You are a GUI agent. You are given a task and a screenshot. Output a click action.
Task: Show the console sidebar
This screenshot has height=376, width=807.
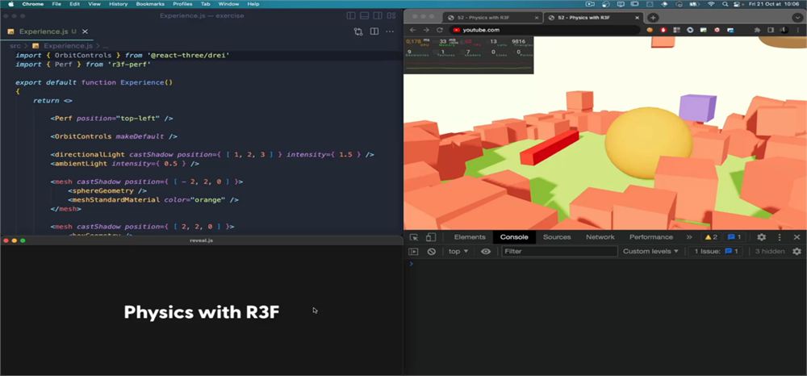coord(413,252)
